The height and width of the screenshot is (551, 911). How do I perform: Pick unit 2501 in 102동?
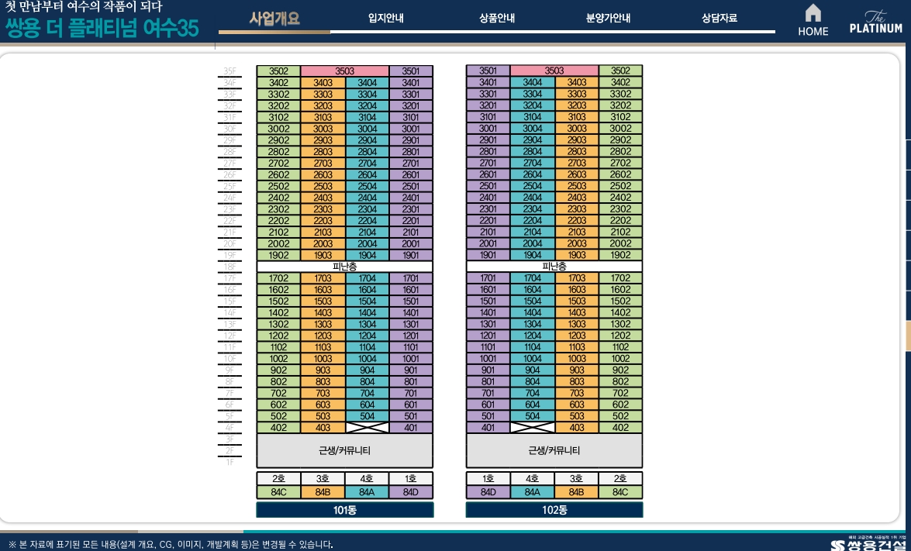[x=488, y=186]
